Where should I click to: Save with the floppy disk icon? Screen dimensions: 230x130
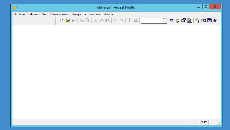(74, 20)
